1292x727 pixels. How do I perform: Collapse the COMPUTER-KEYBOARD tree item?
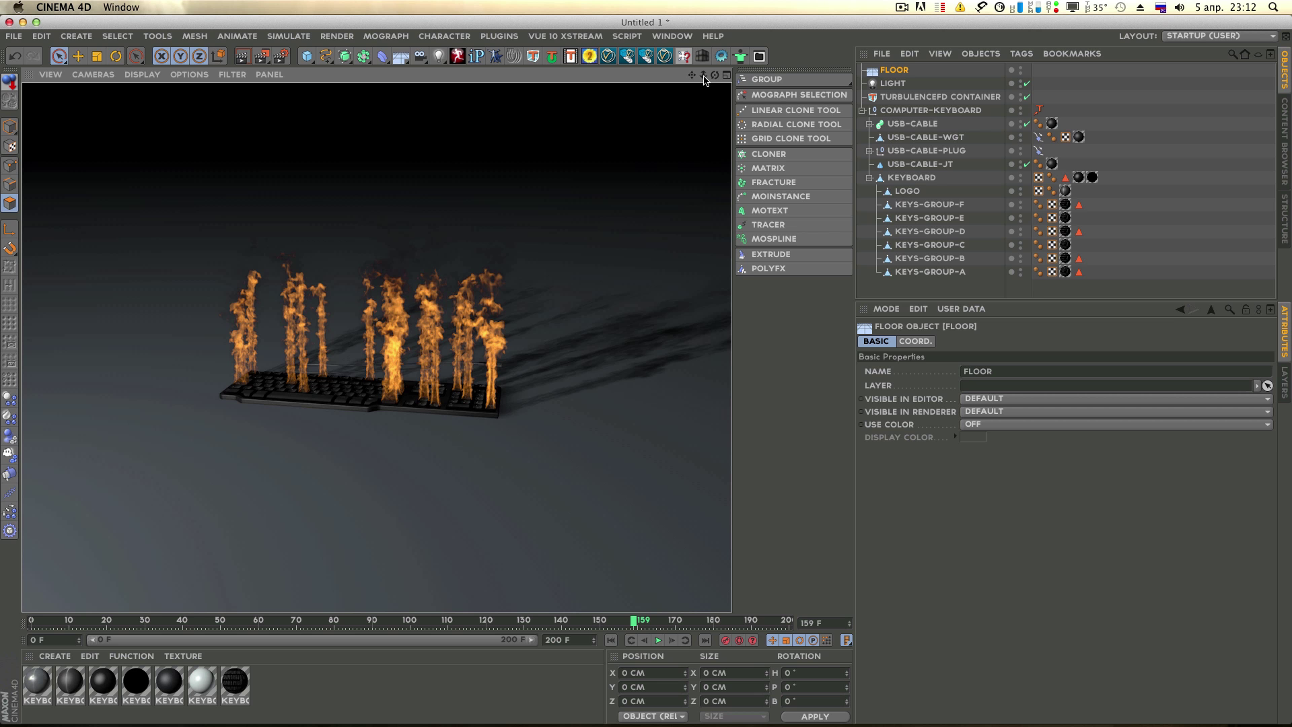[862, 110]
